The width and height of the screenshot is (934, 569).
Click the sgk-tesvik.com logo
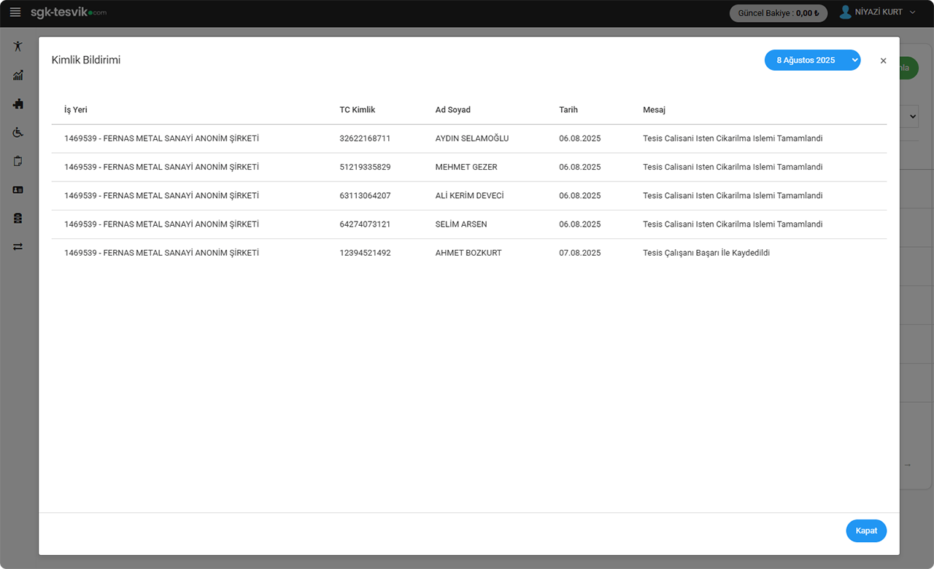pyautogui.click(x=69, y=12)
